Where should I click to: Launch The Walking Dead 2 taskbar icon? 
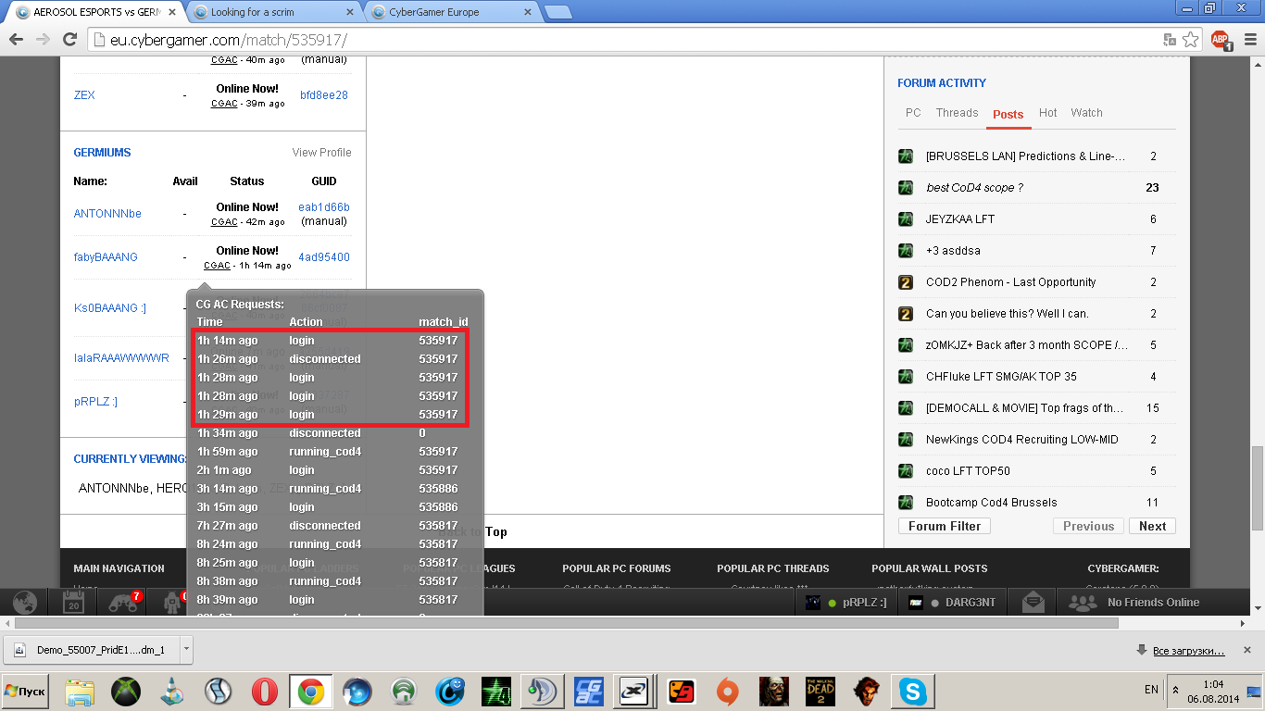click(x=820, y=692)
